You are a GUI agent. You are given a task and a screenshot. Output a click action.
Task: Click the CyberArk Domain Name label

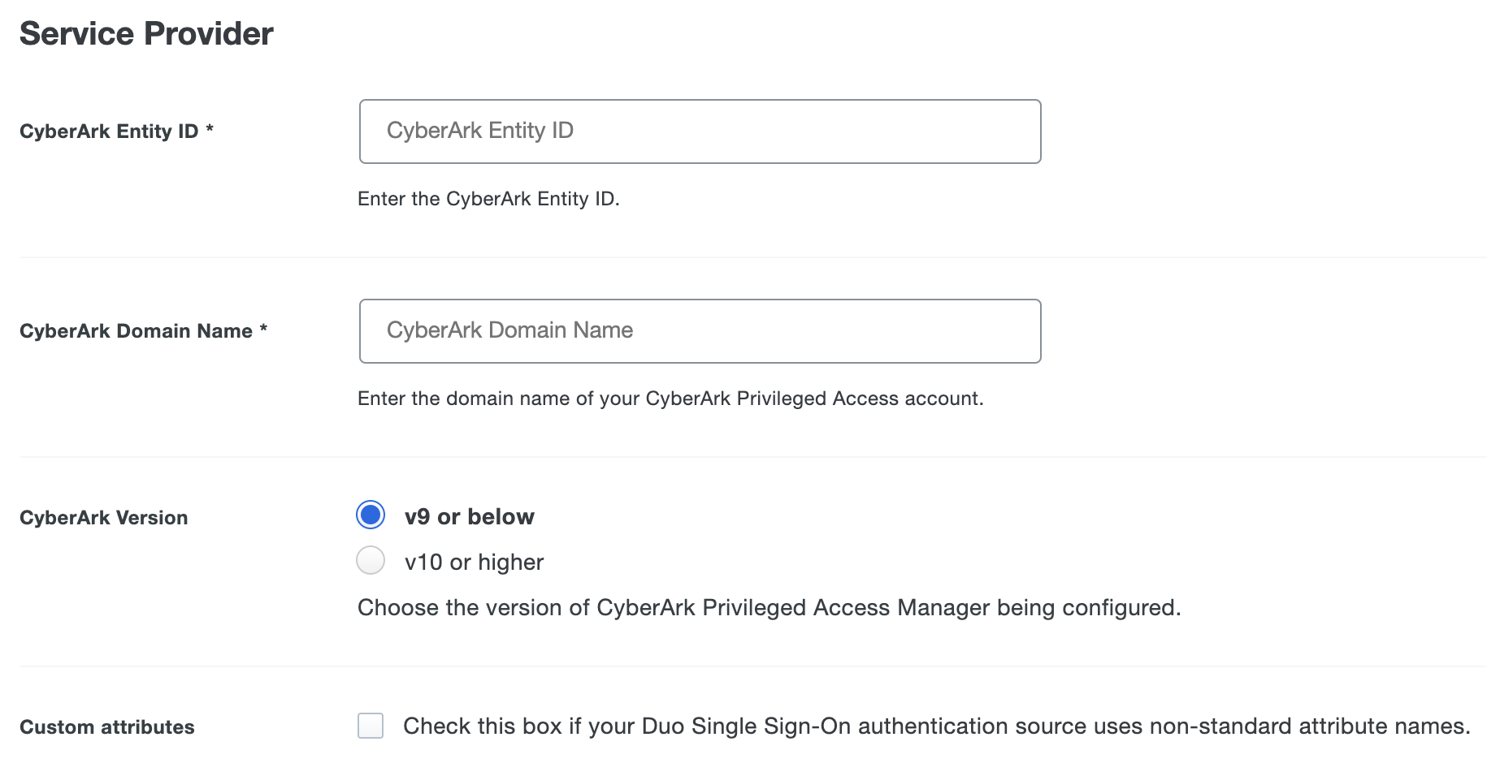tap(143, 330)
